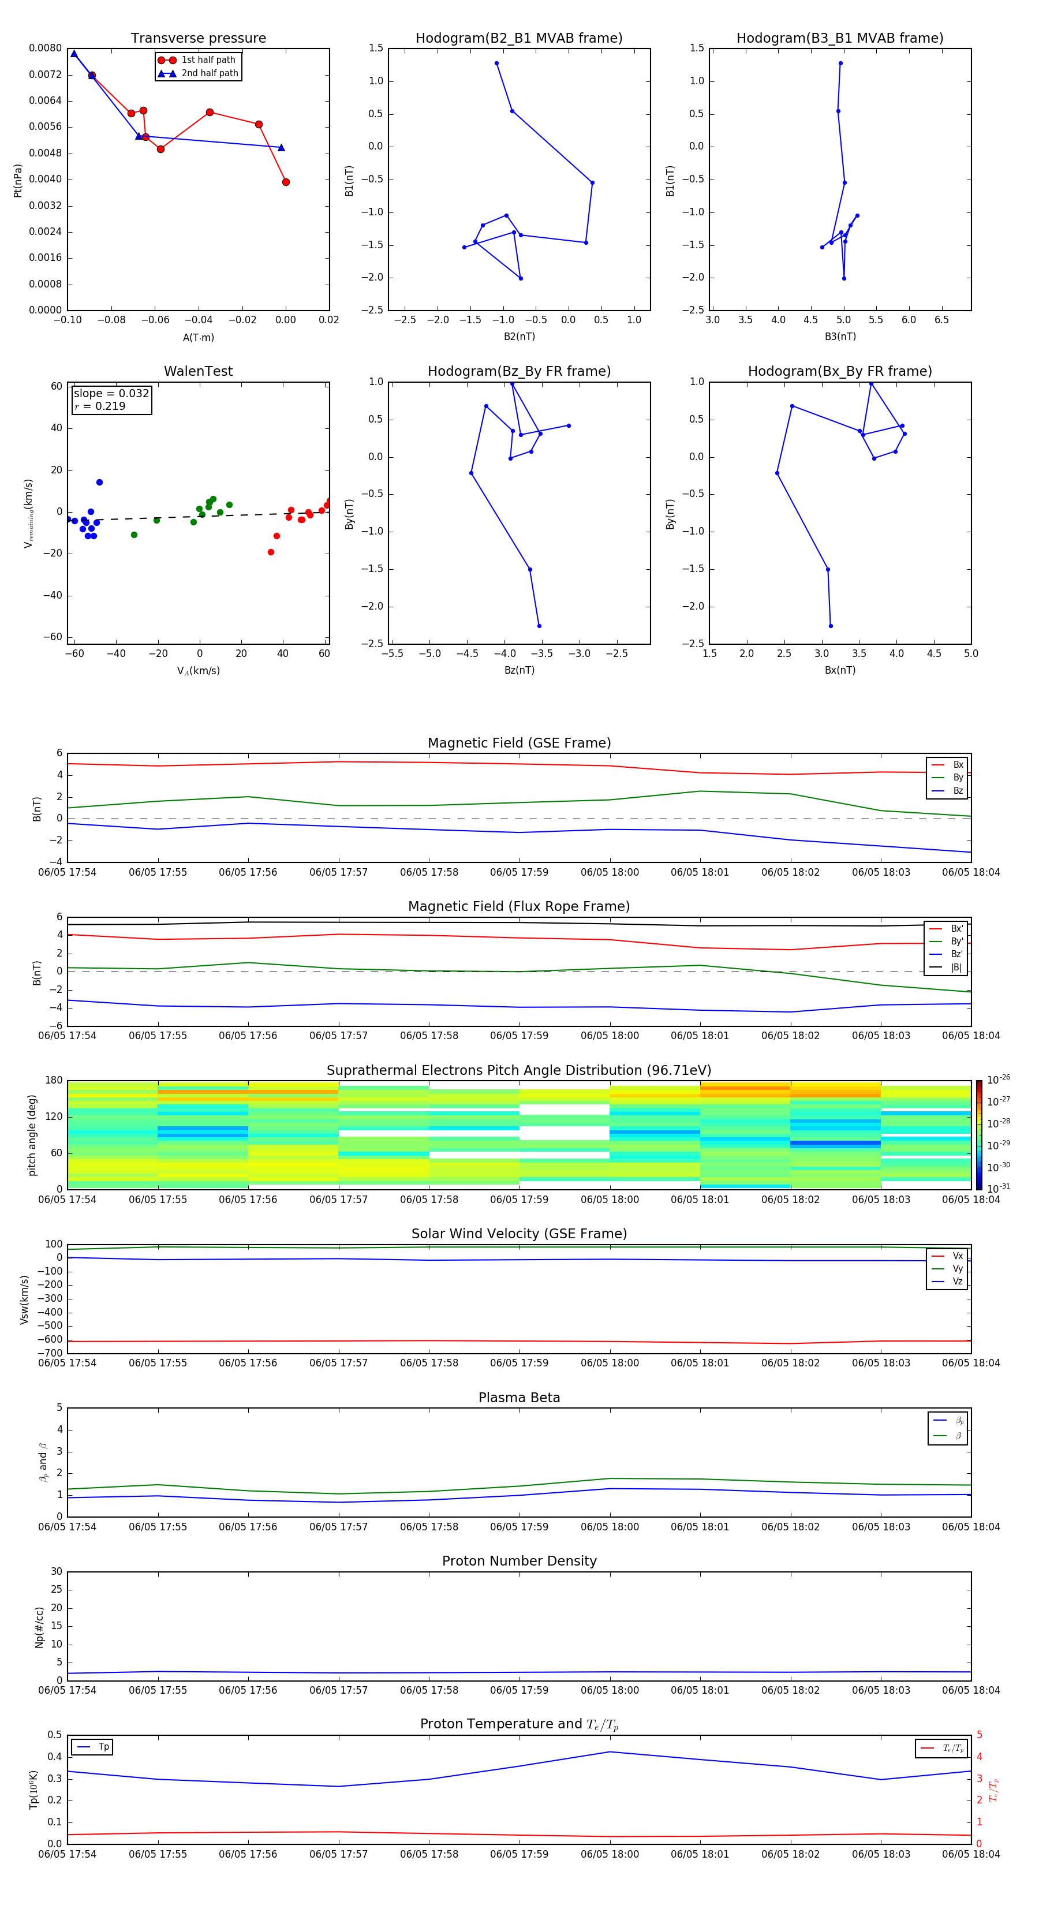Image resolution: width=1039 pixels, height=1905 pixels.
Task: Click the 'Hodogram(B3_B1 MVAB frame)' title
Action: pyautogui.click(x=840, y=39)
